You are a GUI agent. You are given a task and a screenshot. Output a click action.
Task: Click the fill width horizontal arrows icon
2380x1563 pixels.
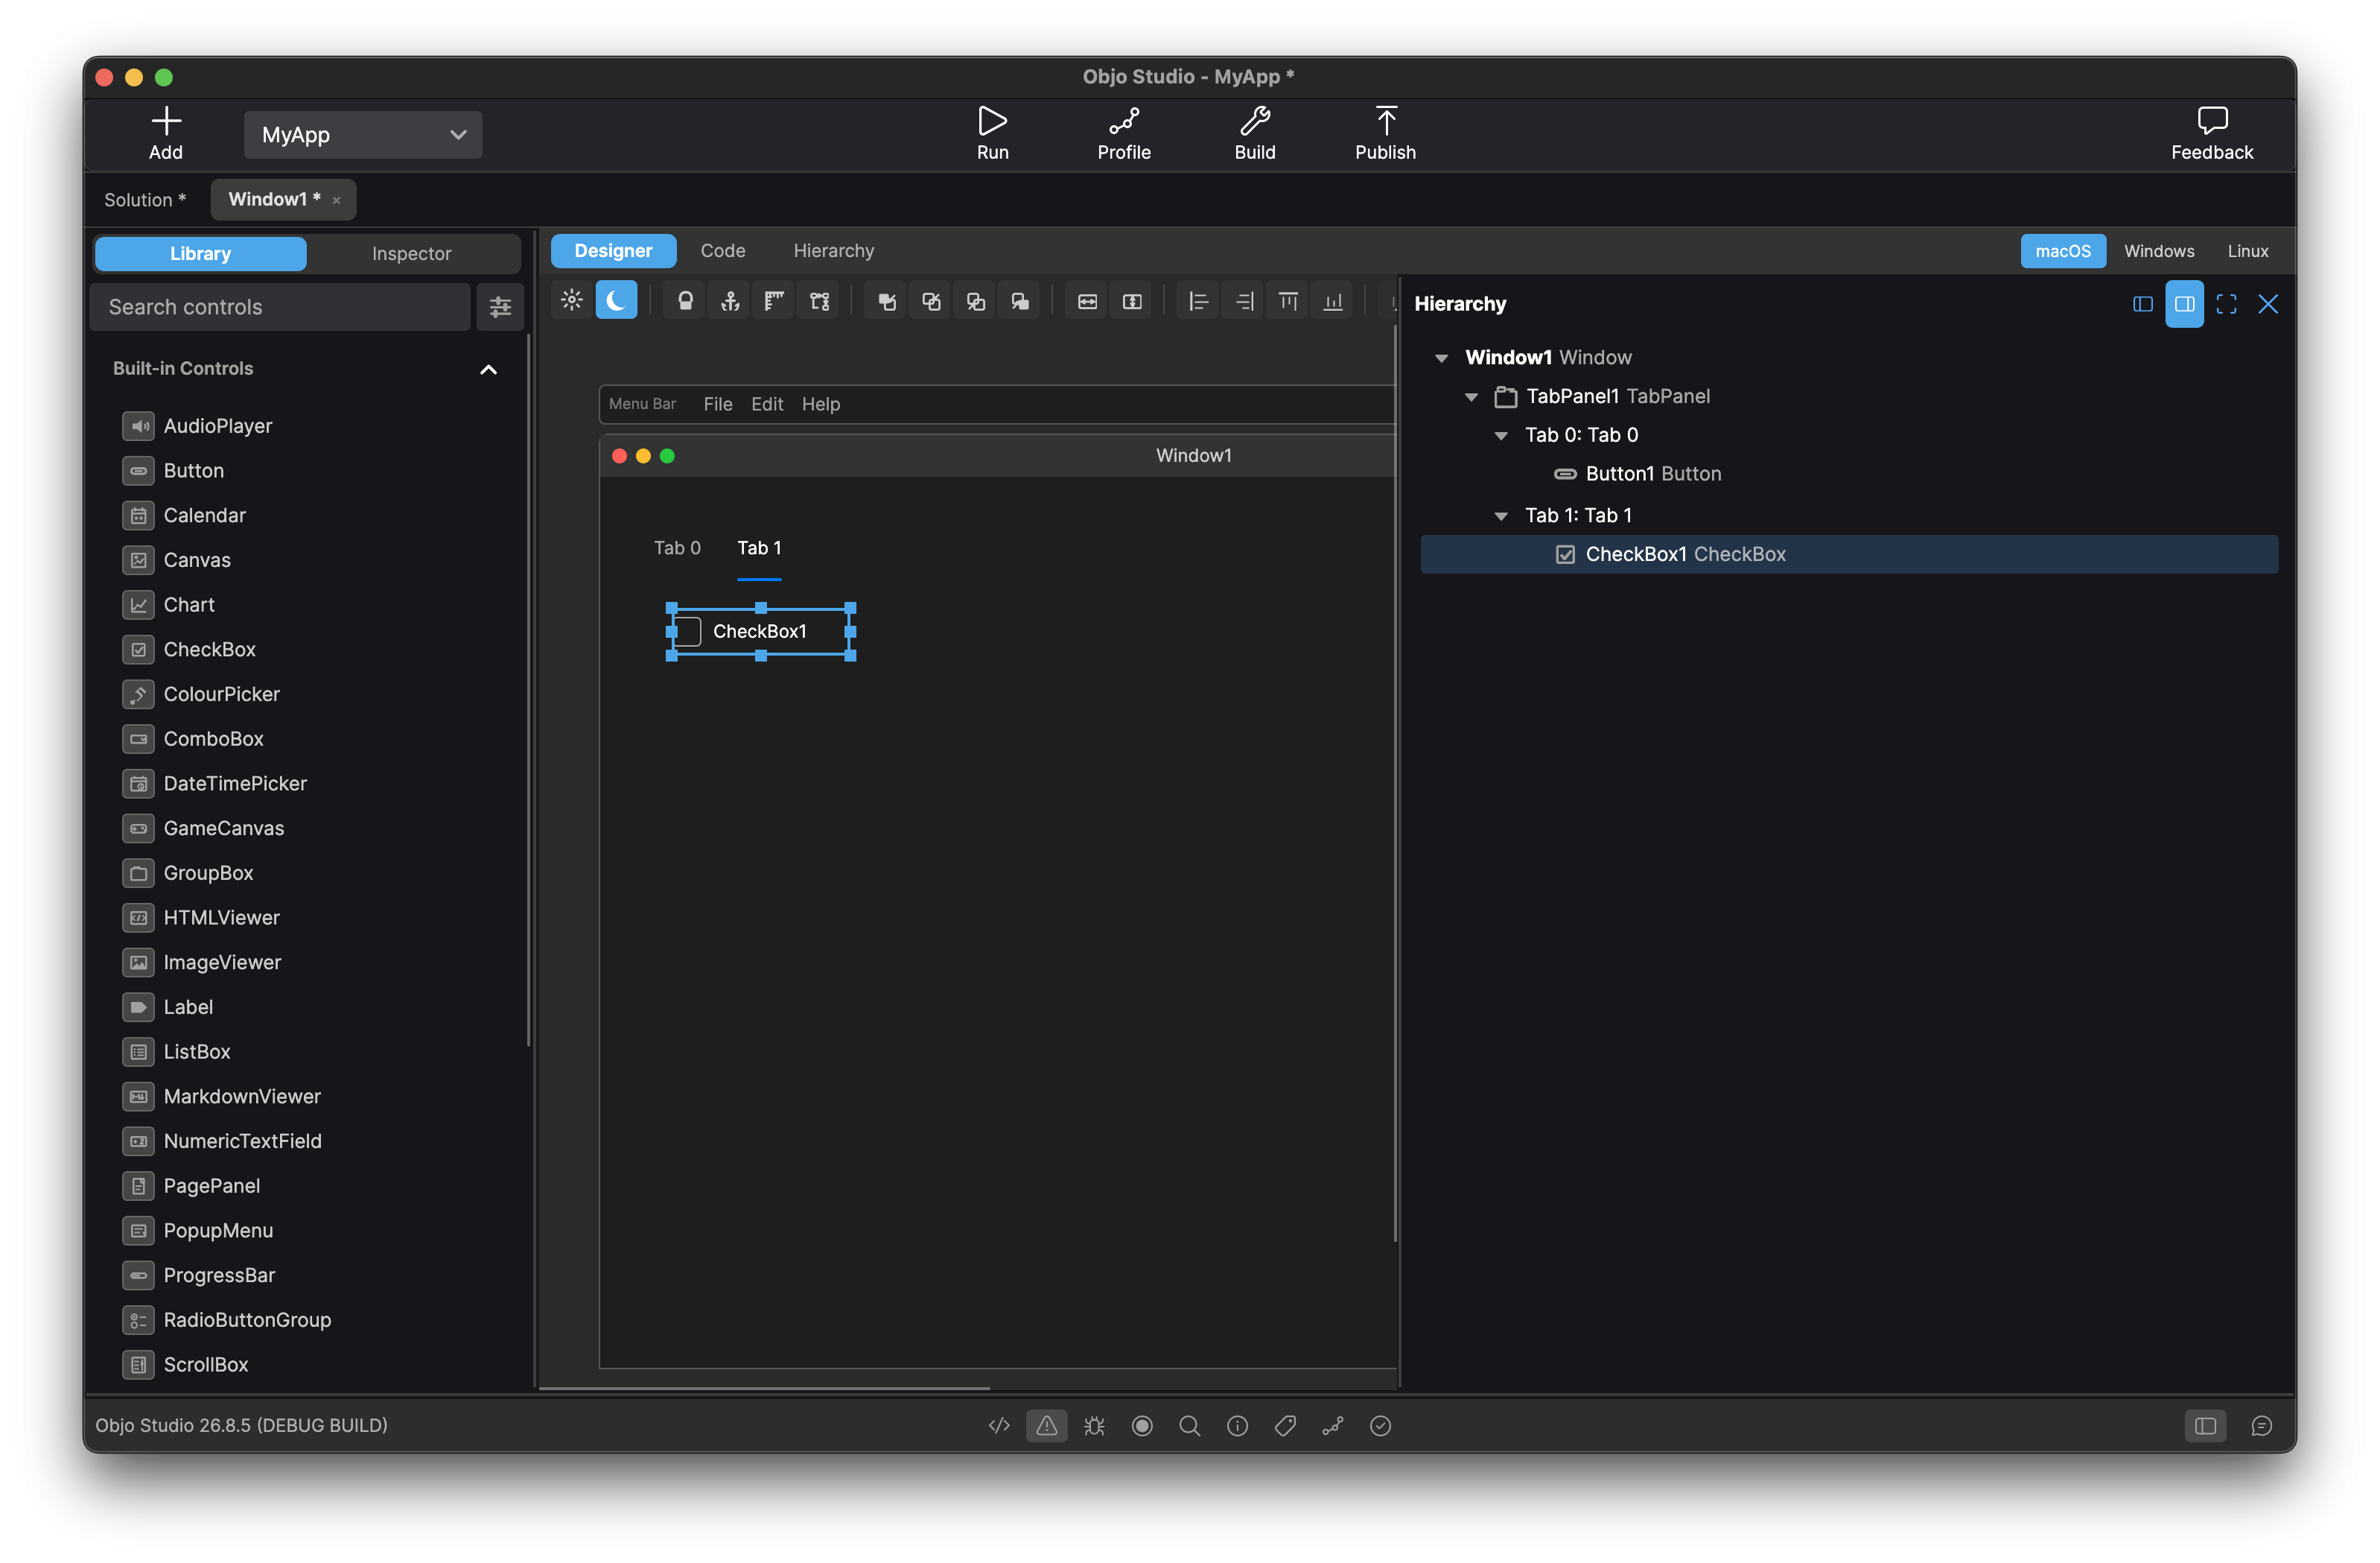click(x=1088, y=301)
